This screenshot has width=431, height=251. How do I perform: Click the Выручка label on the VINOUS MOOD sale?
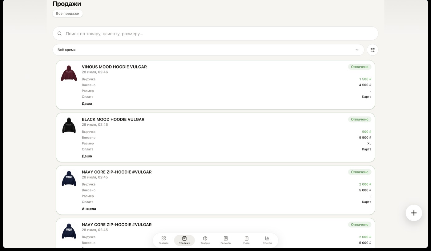pyautogui.click(x=89, y=79)
